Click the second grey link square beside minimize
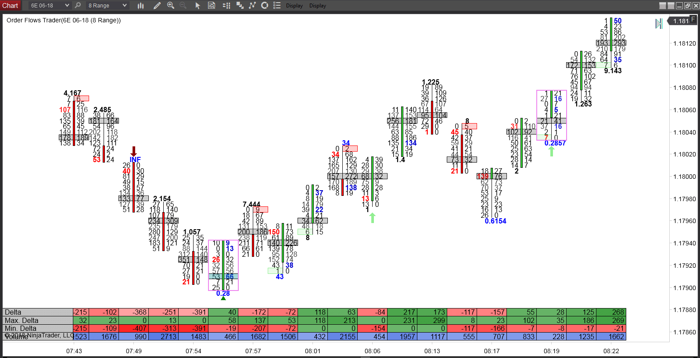This screenshot has height=358, width=700. tap(671, 6)
